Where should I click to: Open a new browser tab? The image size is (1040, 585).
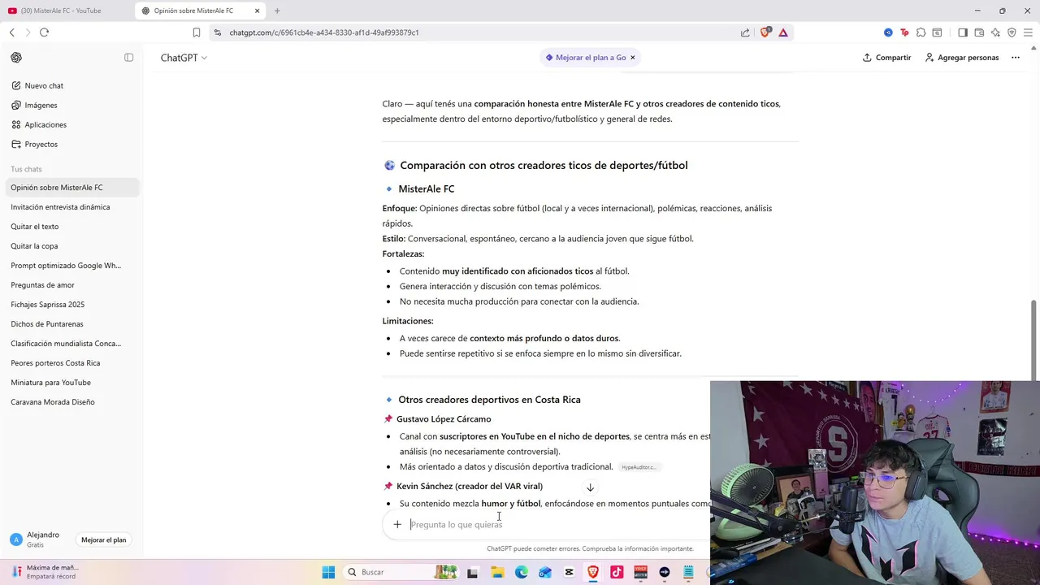(277, 11)
